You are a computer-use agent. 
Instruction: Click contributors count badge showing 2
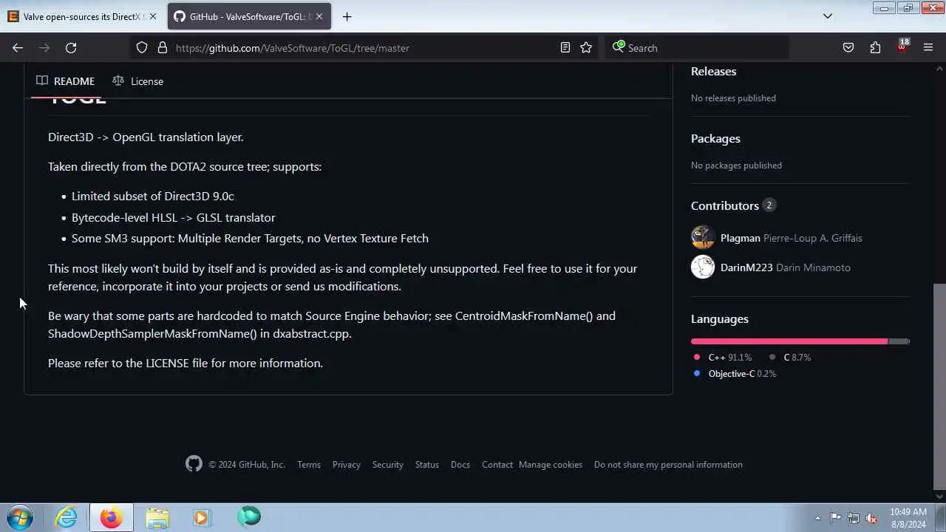click(769, 205)
